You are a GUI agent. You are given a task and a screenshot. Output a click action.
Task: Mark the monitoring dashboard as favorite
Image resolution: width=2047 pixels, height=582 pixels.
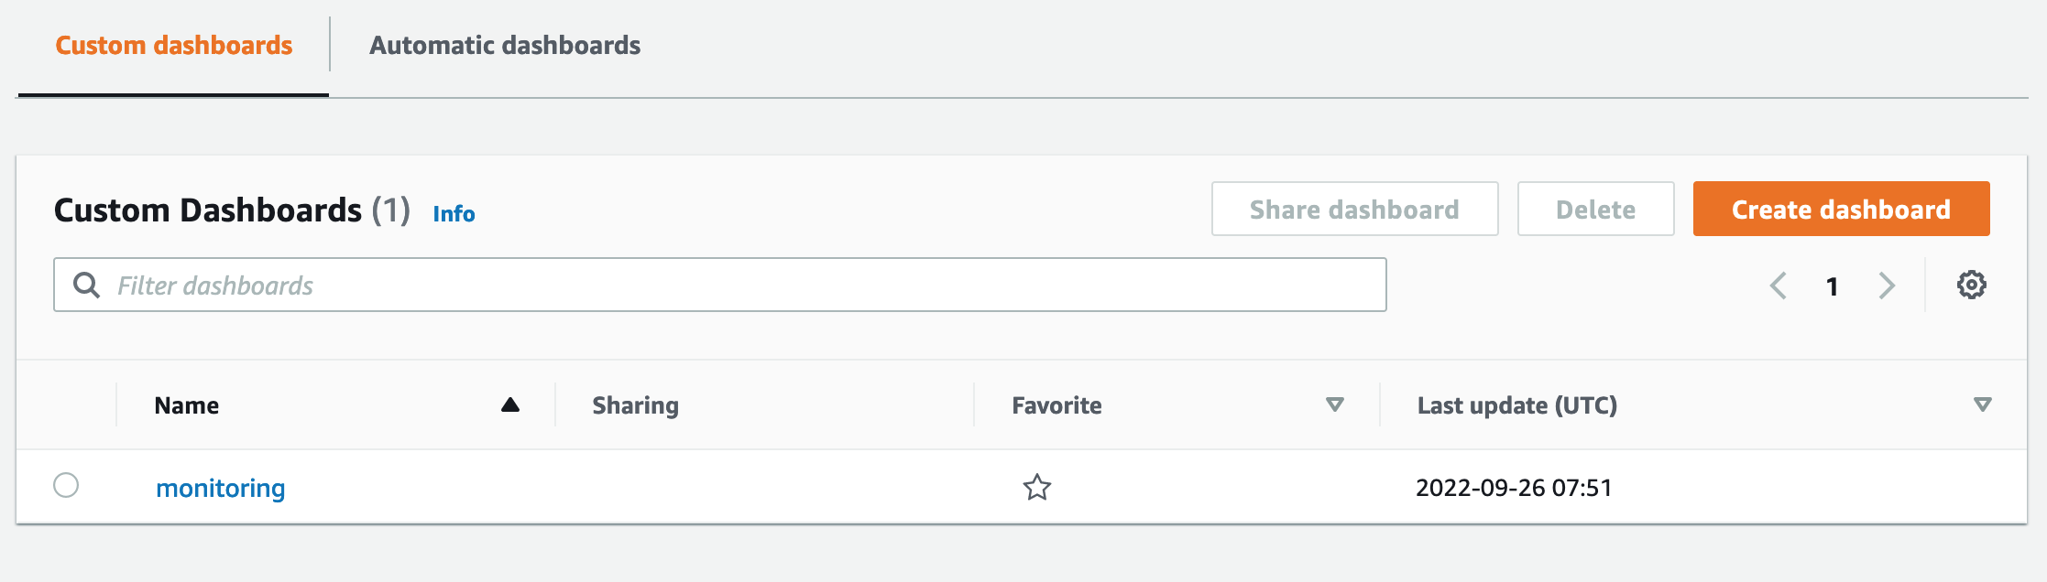click(1036, 487)
